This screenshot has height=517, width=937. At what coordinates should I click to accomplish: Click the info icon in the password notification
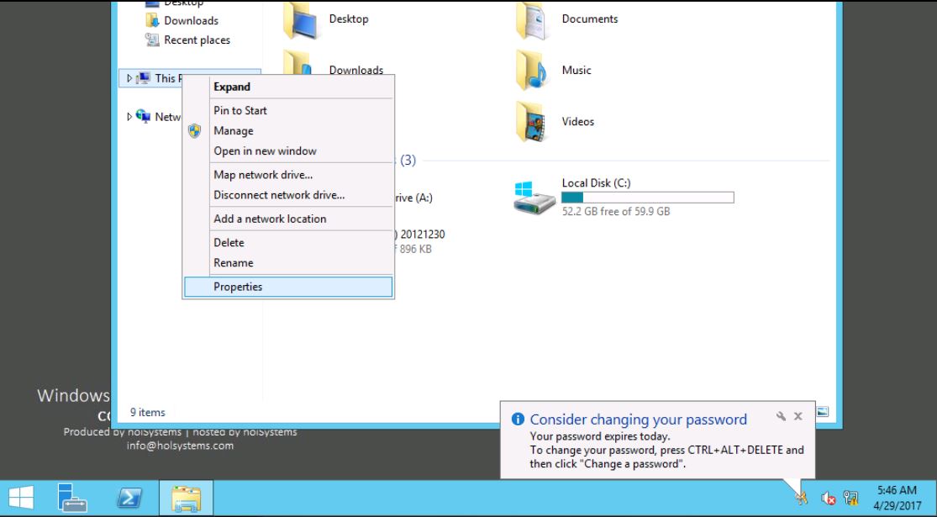[x=519, y=419]
